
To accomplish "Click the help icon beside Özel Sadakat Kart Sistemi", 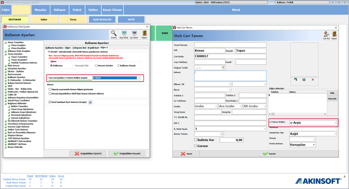I will click(90, 102).
